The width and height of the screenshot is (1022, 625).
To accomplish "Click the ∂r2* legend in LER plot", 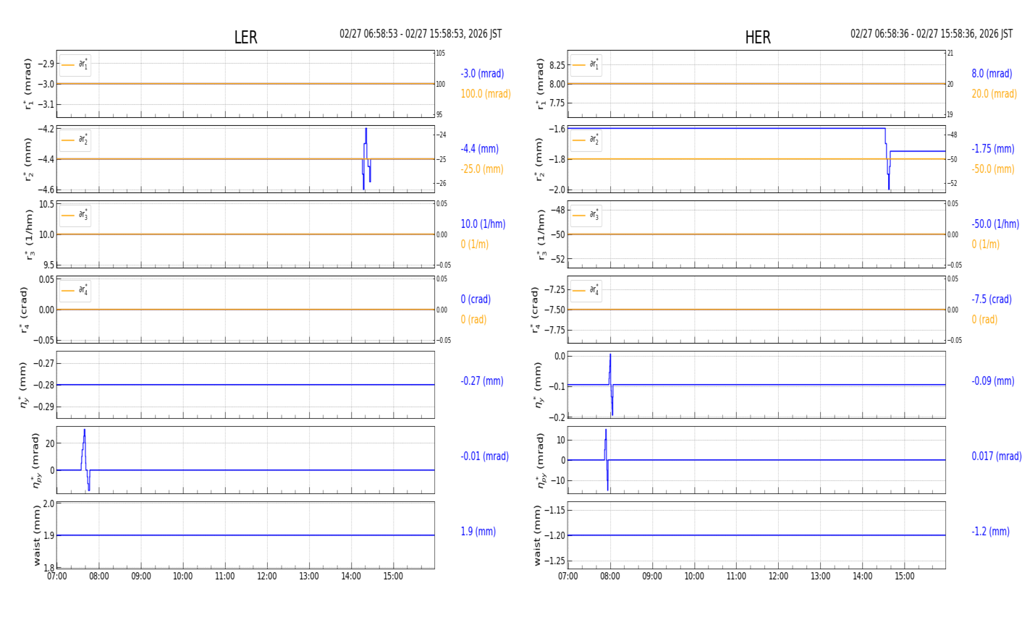I will click(75, 140).
